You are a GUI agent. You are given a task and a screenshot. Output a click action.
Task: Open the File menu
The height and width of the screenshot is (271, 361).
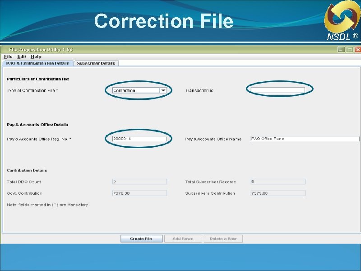pos(8,56)
